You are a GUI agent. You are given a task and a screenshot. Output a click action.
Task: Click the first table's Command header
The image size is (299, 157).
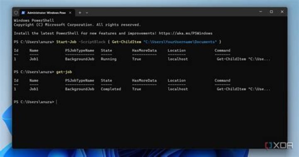[x=222, y=50]
